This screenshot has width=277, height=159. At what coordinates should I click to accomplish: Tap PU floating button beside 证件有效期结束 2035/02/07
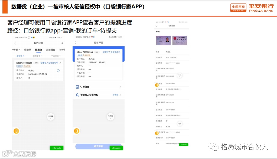tap(180, 76)
